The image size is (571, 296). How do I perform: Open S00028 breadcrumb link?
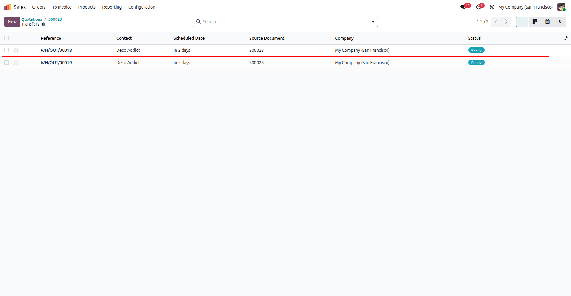tap(55, 19)
